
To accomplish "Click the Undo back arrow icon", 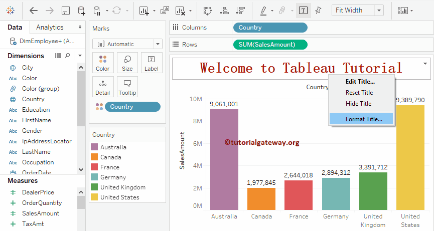I will pos(34,11).
